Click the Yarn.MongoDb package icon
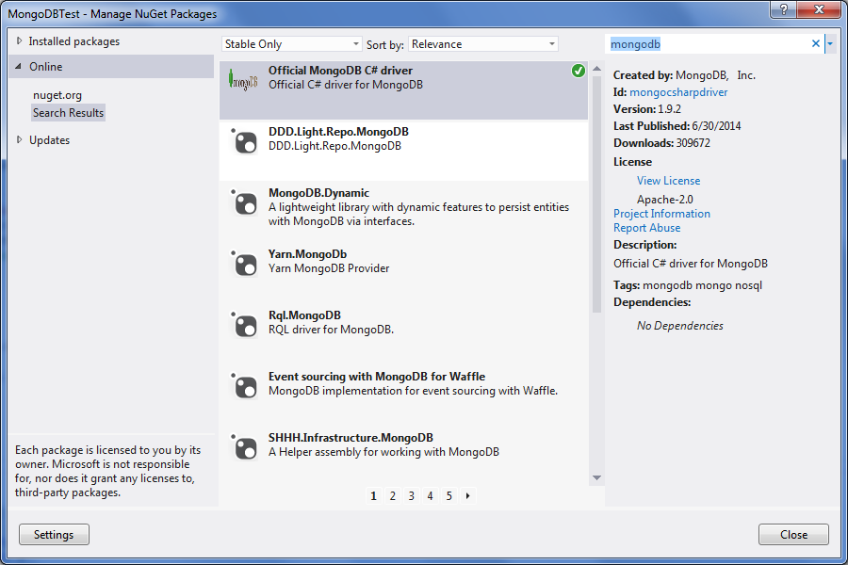The image size is (848, 565). pos(244,264)
